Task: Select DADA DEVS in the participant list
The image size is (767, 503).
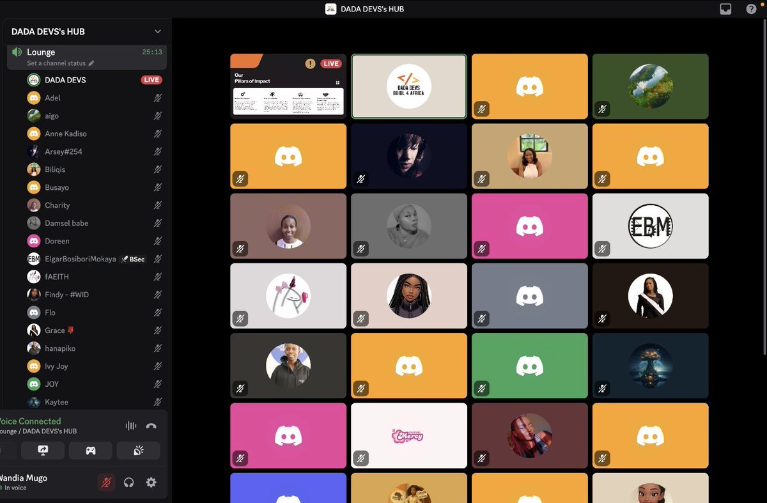Action: [x=93, y=80]
